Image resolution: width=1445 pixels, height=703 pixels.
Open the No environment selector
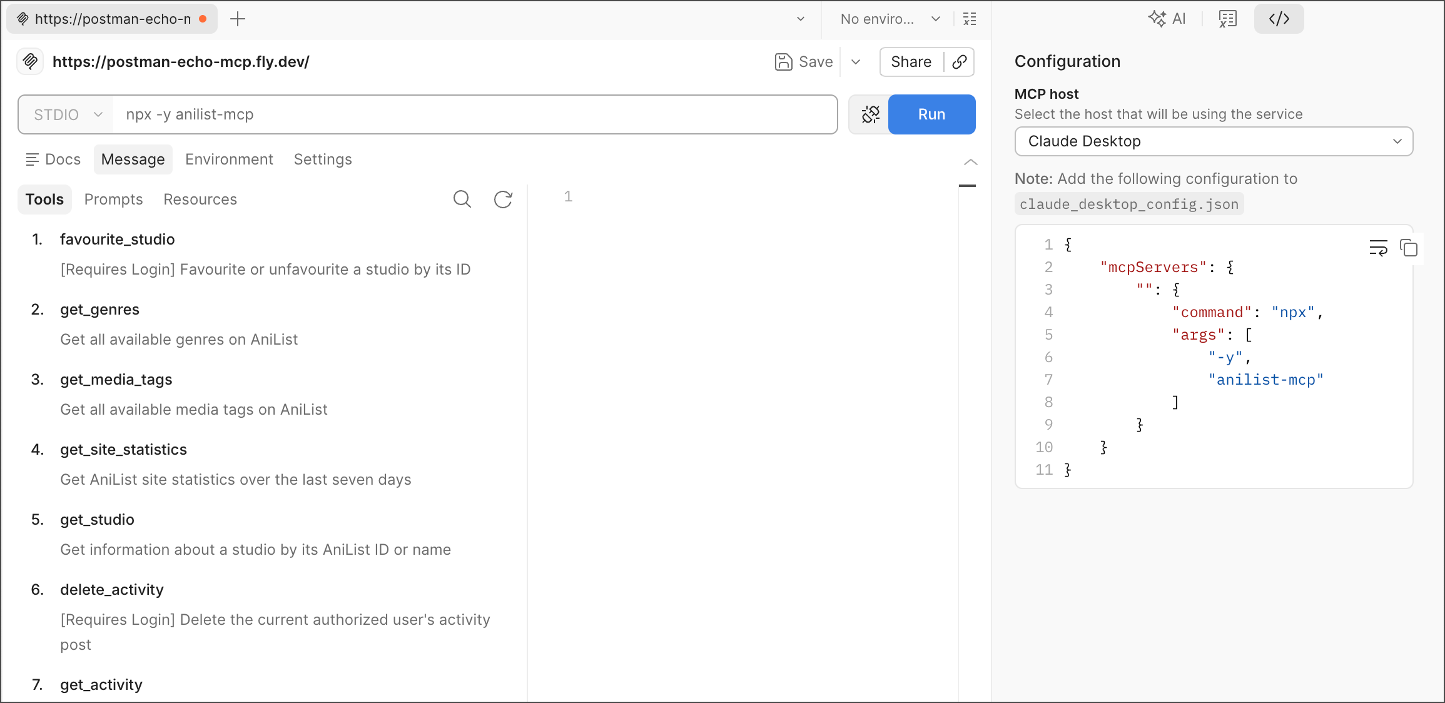[888, 19]
